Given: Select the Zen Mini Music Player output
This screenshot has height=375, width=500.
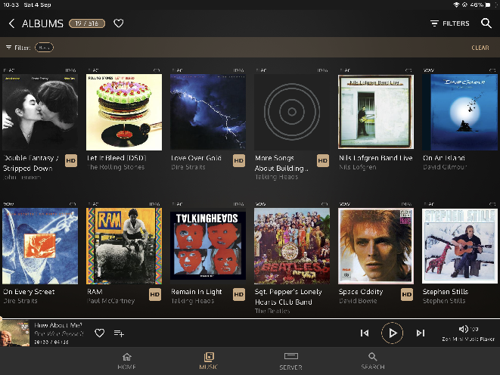Looking at the screenshot, I should (x=468, y=339).
